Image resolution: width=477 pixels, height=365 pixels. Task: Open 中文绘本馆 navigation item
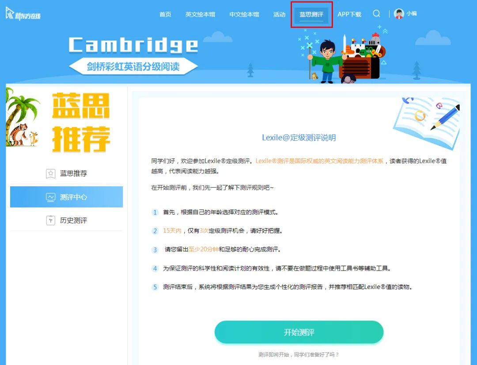(244, 14)
